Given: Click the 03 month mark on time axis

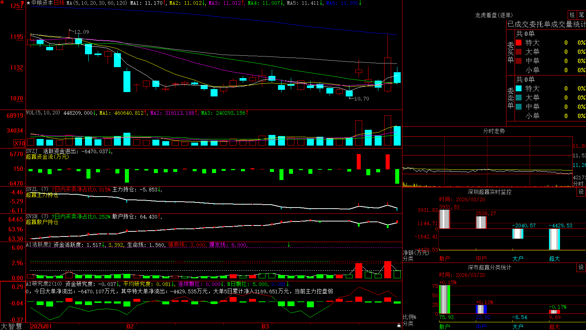Looking at the screenshot, I should click(266, 326).
